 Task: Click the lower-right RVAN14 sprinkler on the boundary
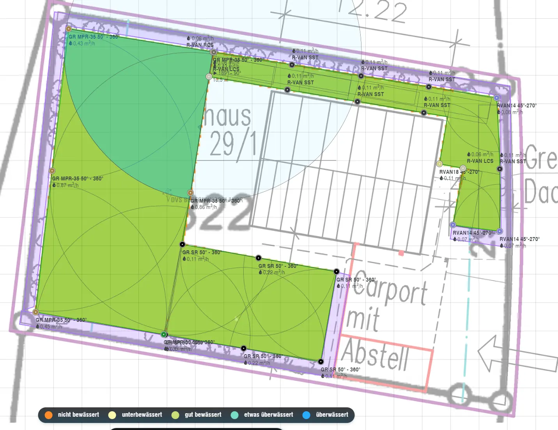pos(500,231)
